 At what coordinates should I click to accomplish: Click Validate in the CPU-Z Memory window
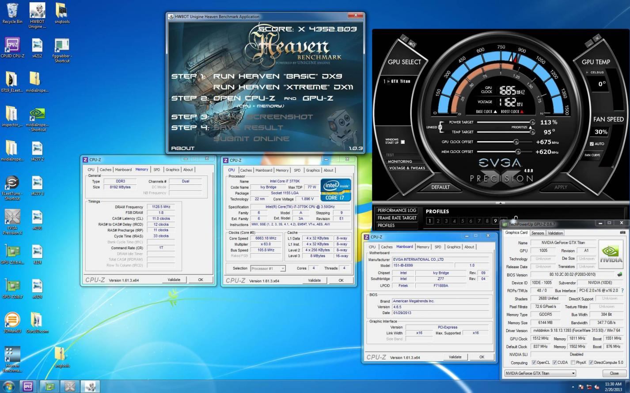click(x=174, y=280)
